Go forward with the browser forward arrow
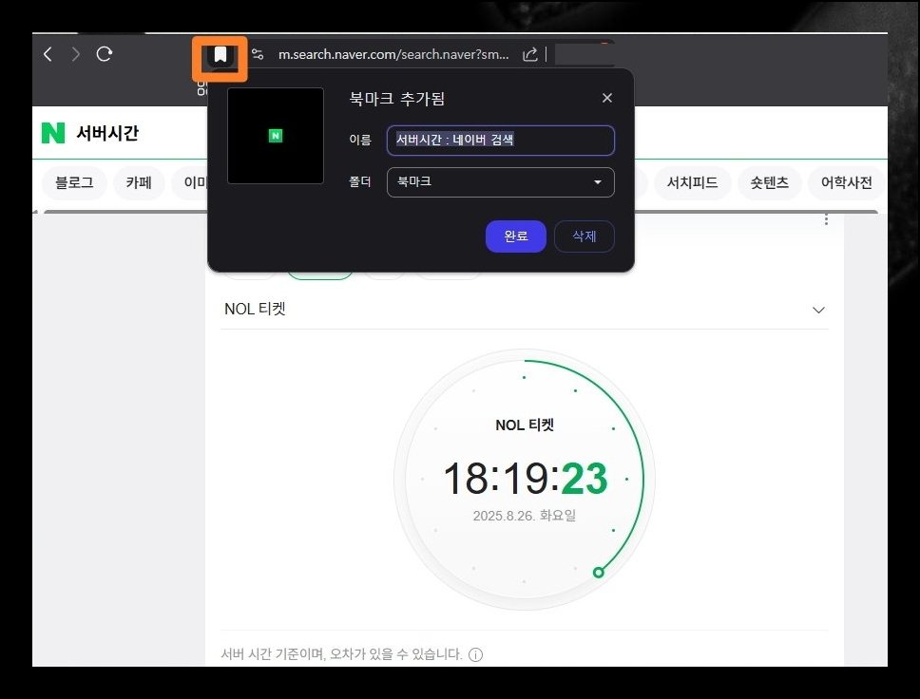 [76, 54]
